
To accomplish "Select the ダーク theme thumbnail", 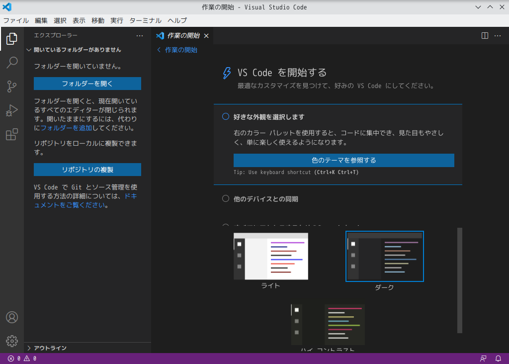I will (384, 256).
